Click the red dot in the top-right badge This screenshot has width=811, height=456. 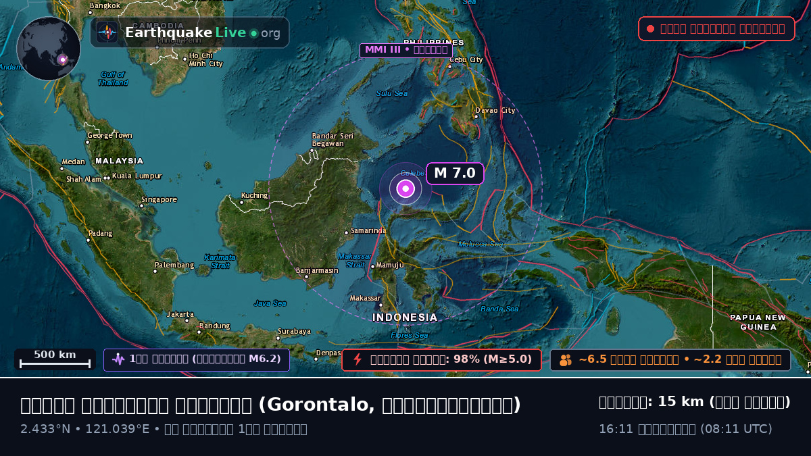click(650, 29)
